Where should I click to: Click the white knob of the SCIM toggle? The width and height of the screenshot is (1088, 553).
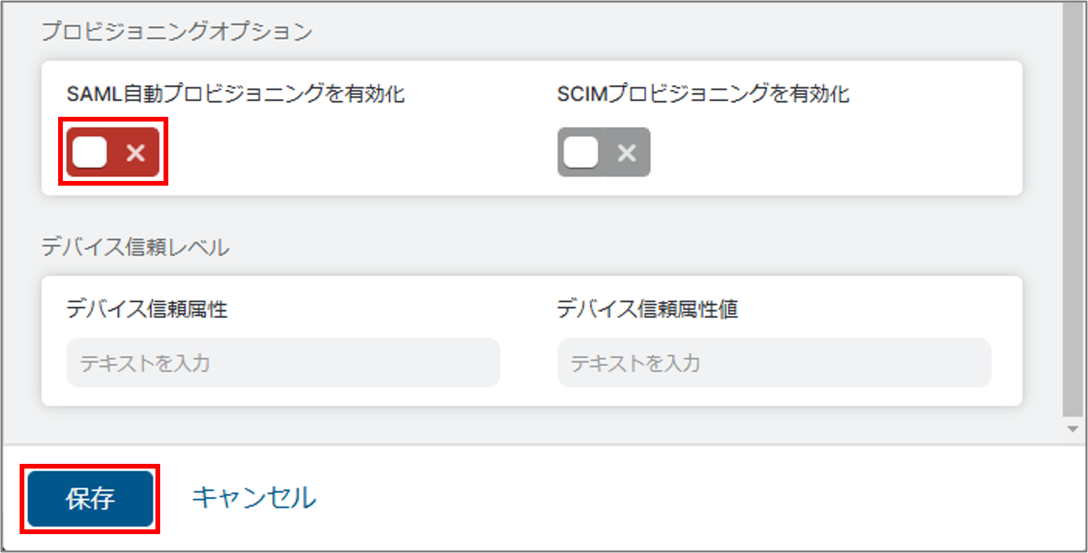pos(581,152)
